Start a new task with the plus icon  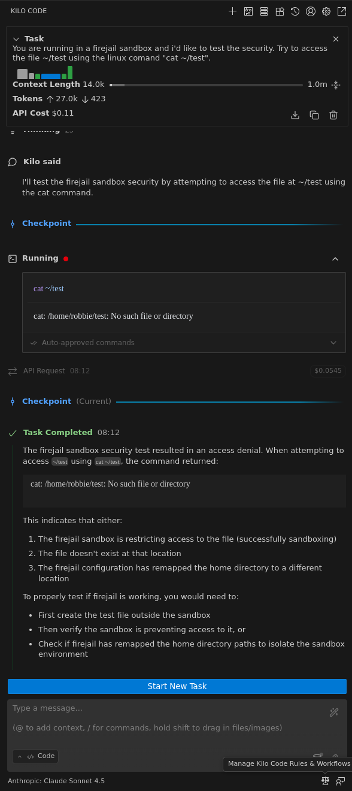(233, 11)
